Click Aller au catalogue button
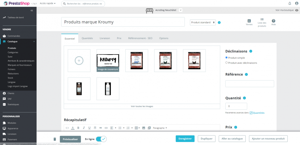Image resolution: width=300 pixels, height=145 pixels. (232, 139)
